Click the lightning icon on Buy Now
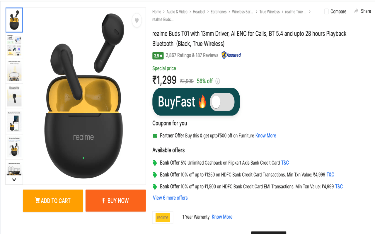This screenshot has width=375, height=234. [x=103, y=201]
